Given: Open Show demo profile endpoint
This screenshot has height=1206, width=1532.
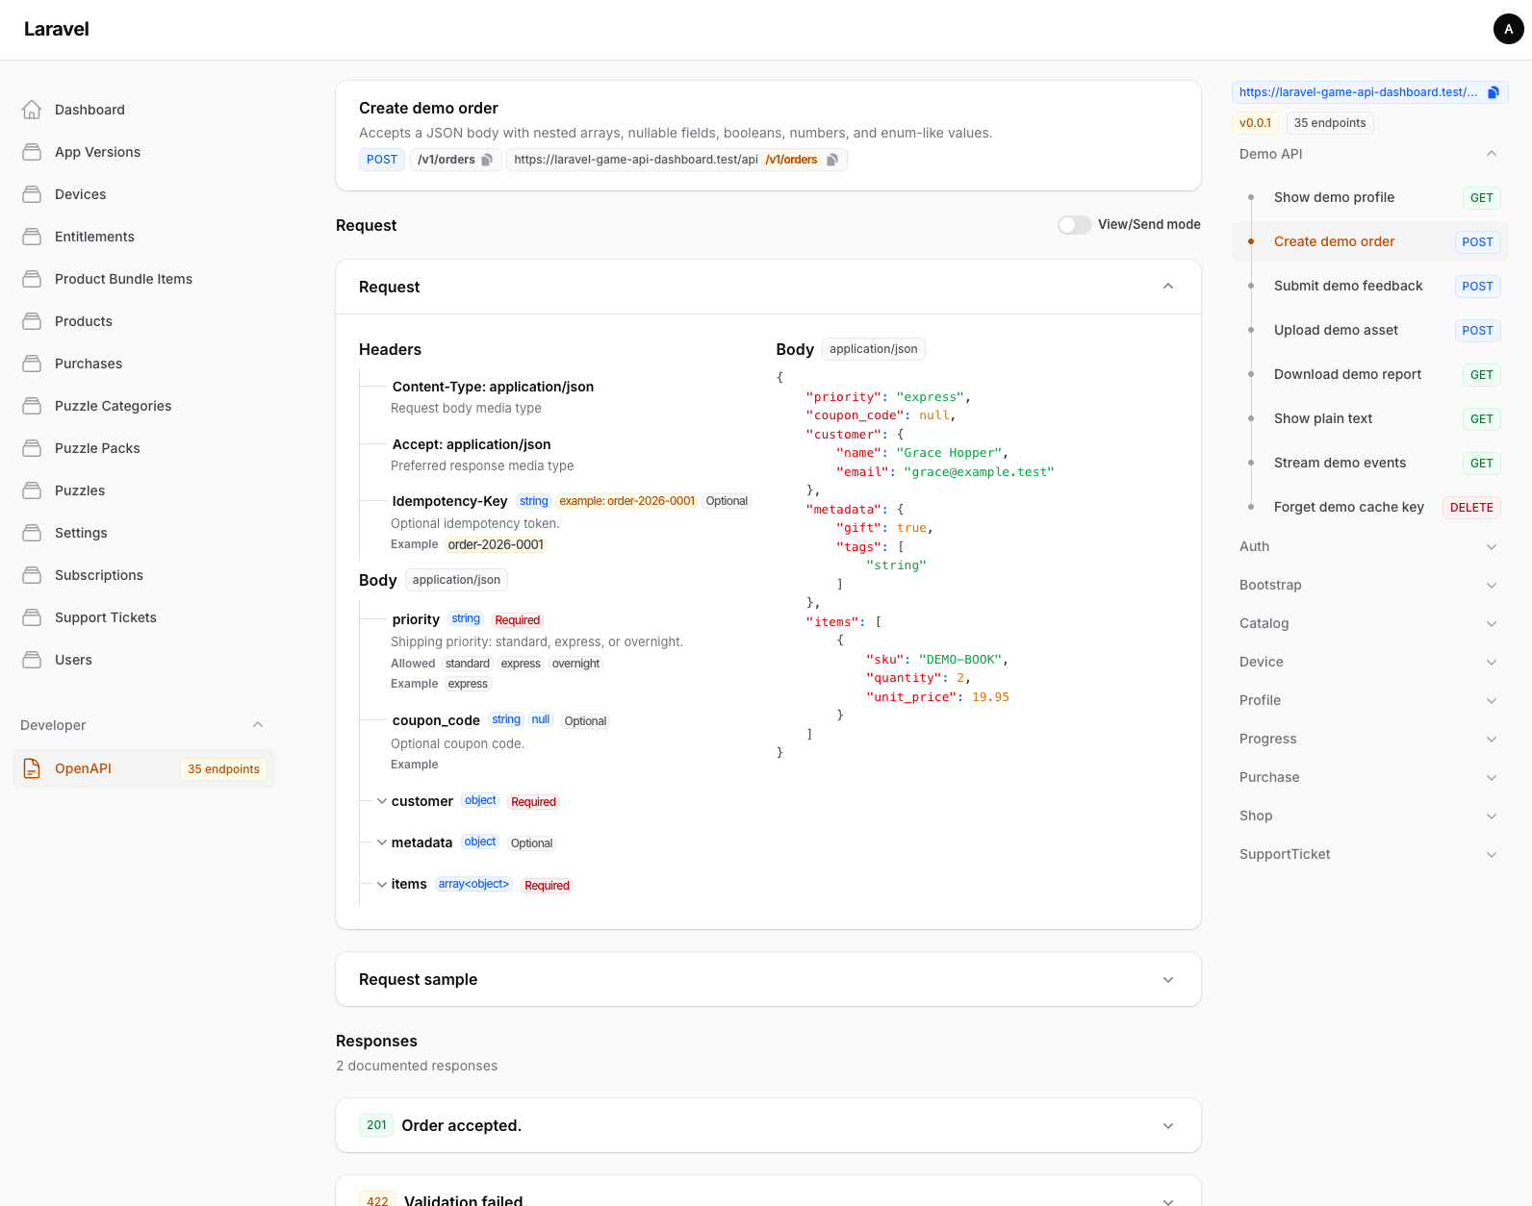Looking at the screenshot, I should coord(1370,197).
